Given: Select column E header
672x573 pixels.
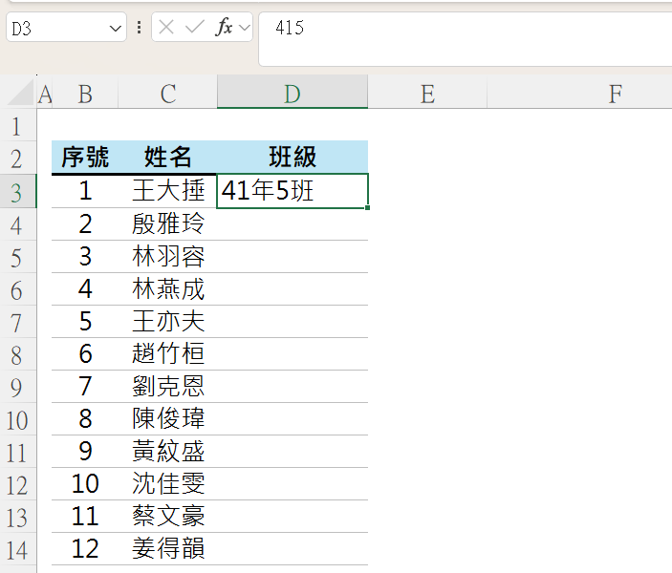Looking at the screenshot, I should coord(427,92).
